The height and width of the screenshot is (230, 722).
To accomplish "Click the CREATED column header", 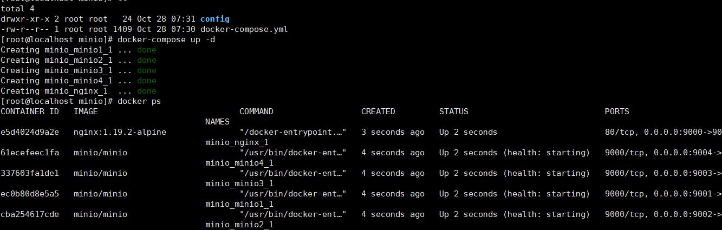I will [378, 111].
